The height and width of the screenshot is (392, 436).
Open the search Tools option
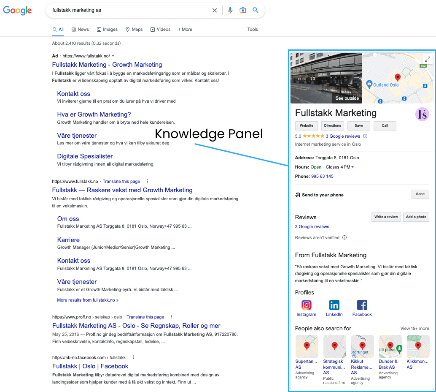[x=253, y=29]
